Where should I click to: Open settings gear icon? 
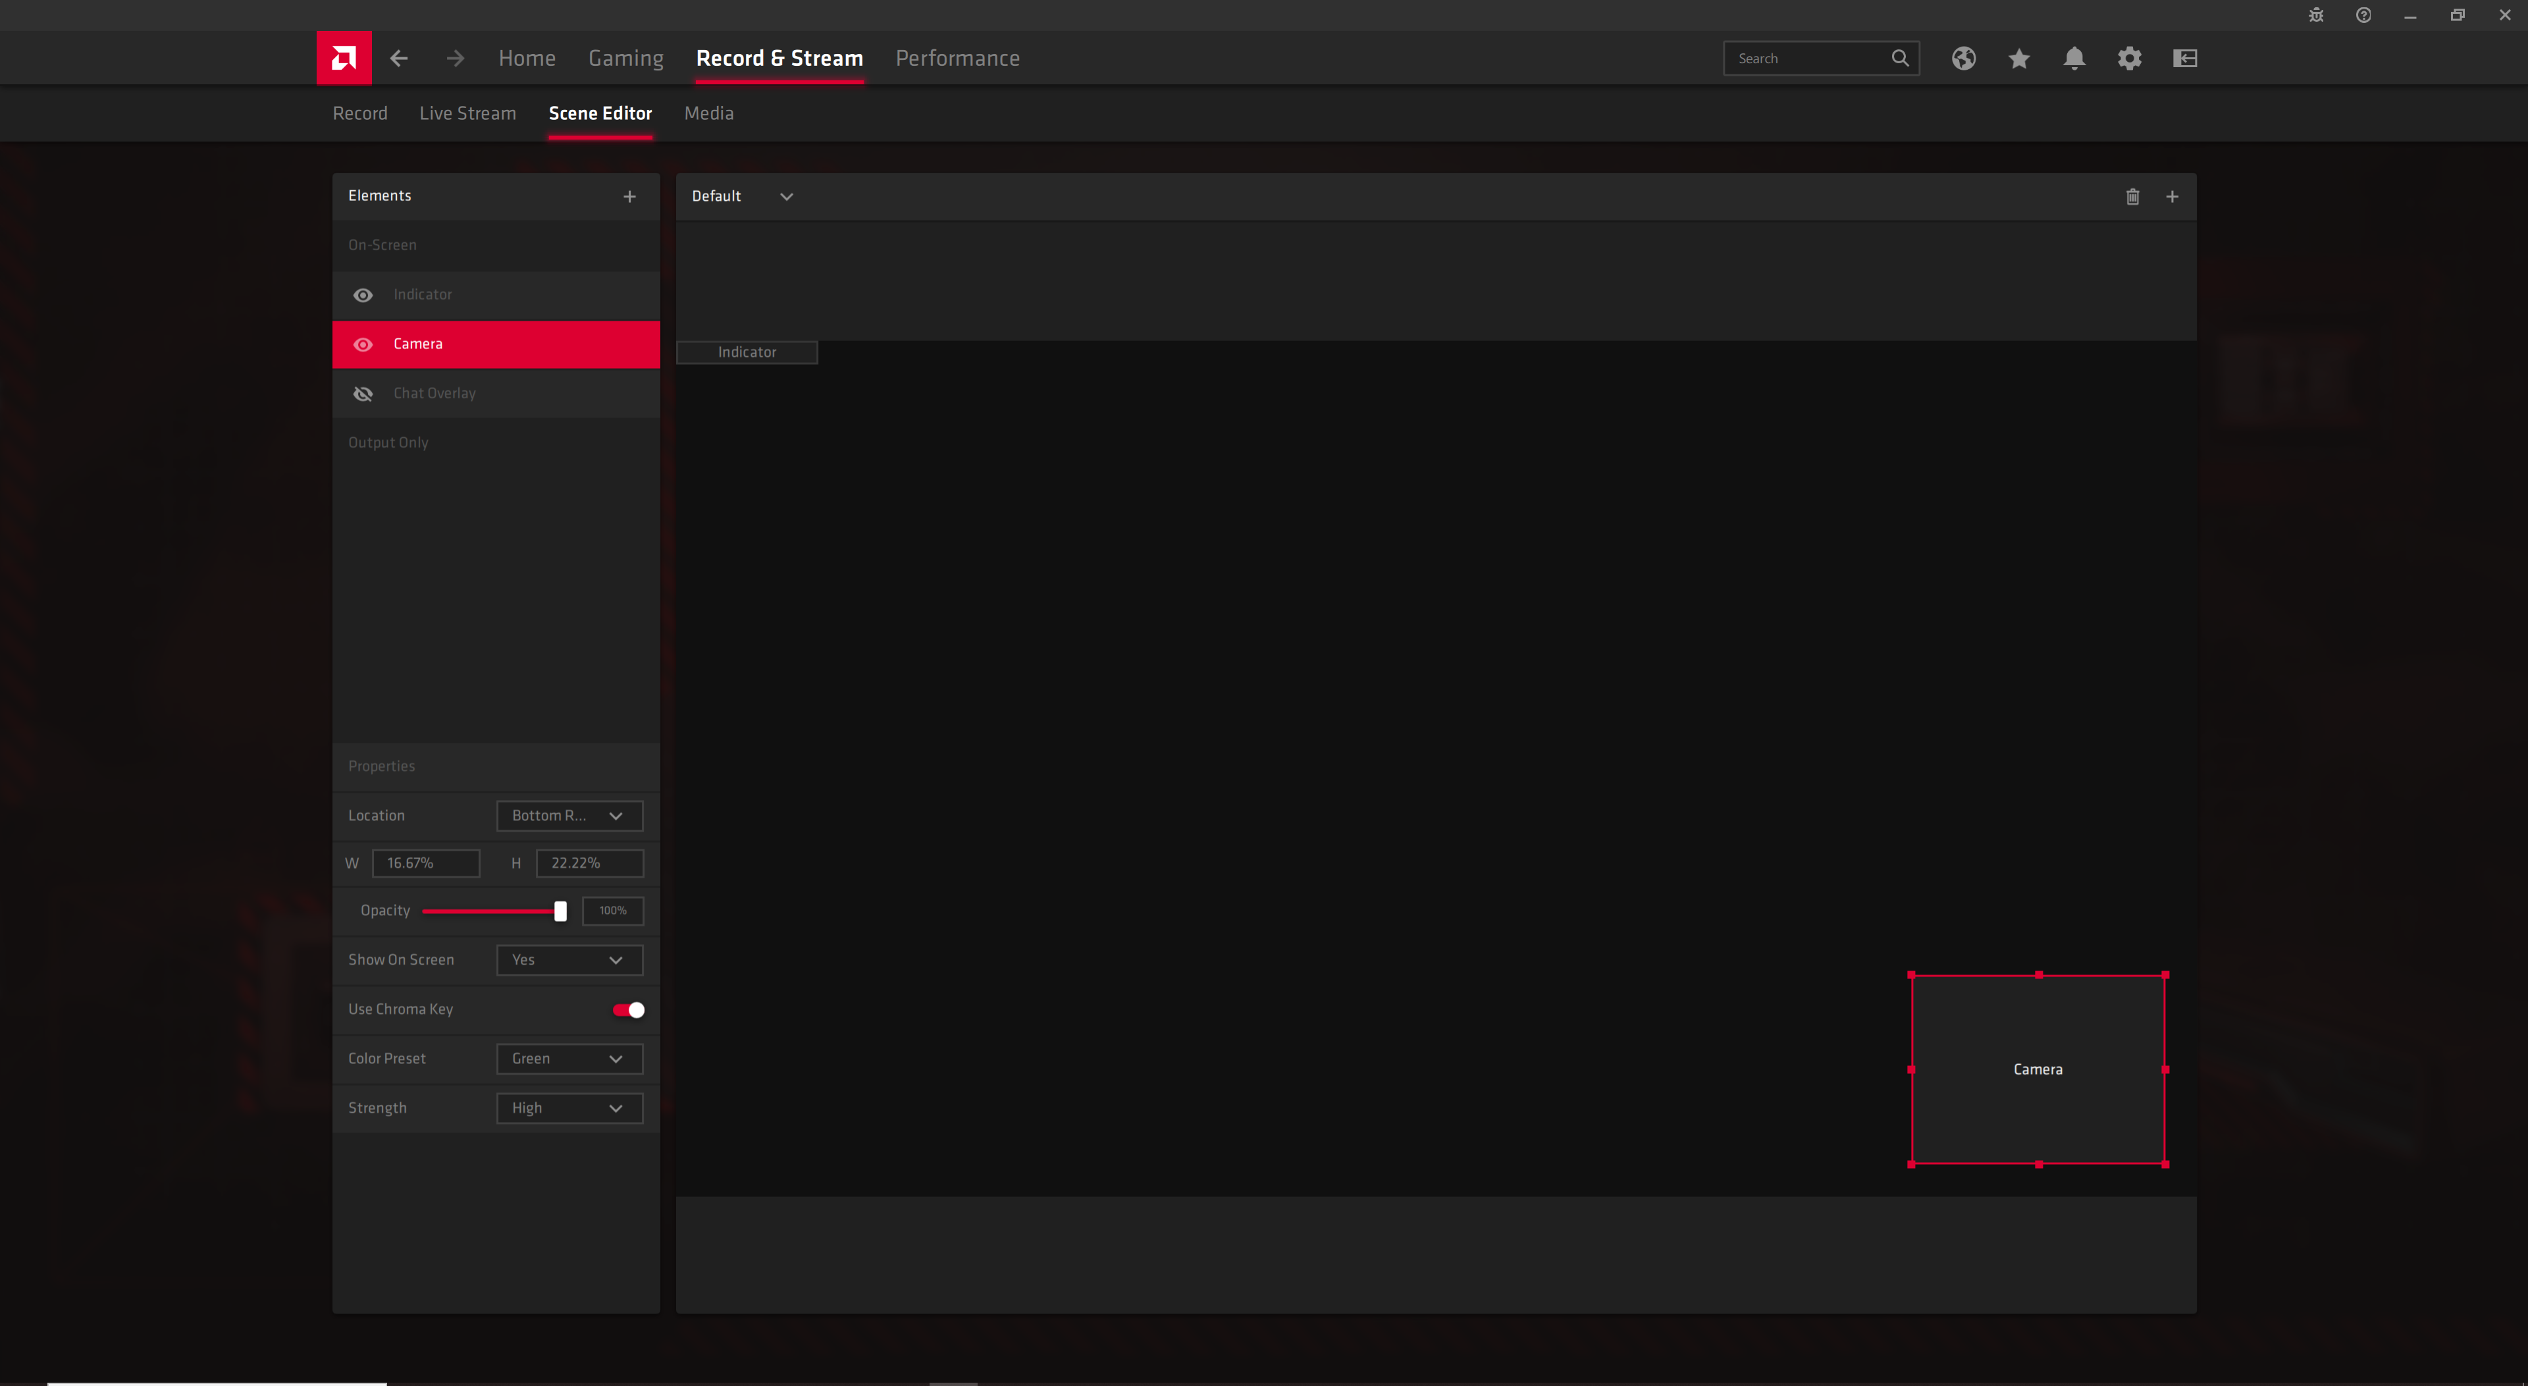tap(2128, 58)
